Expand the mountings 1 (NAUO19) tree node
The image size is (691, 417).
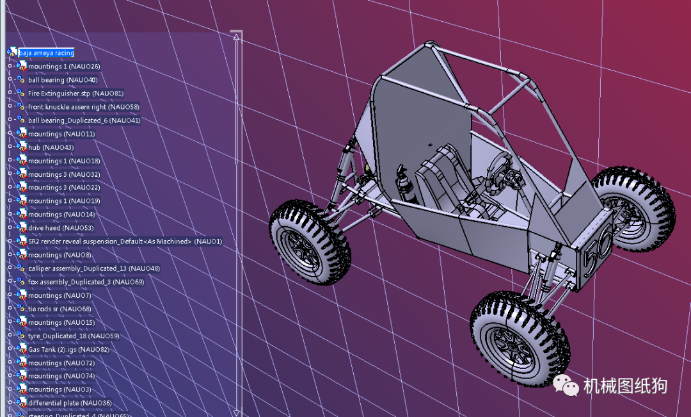10,200
